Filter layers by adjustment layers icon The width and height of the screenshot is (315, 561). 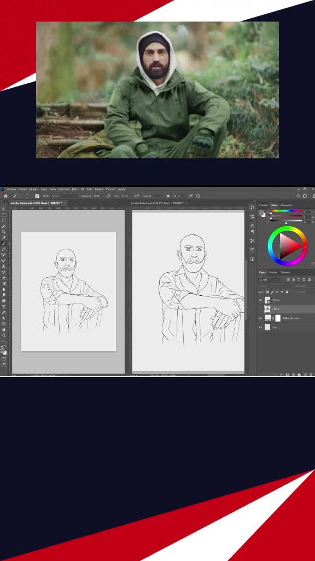(293, 280)
